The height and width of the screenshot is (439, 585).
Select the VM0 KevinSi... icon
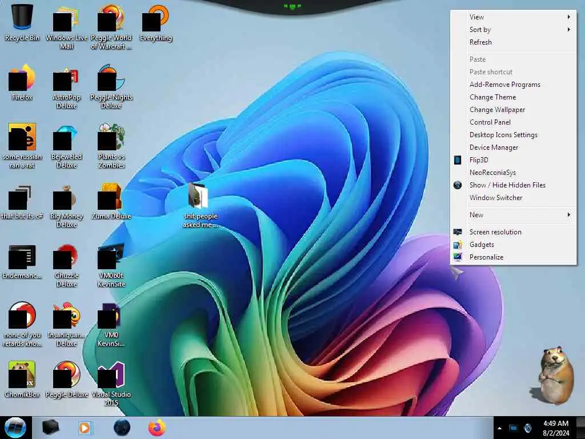[111, 324]
